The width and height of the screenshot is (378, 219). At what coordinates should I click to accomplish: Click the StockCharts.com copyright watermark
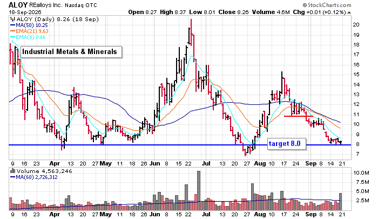[x=327, y=5]
